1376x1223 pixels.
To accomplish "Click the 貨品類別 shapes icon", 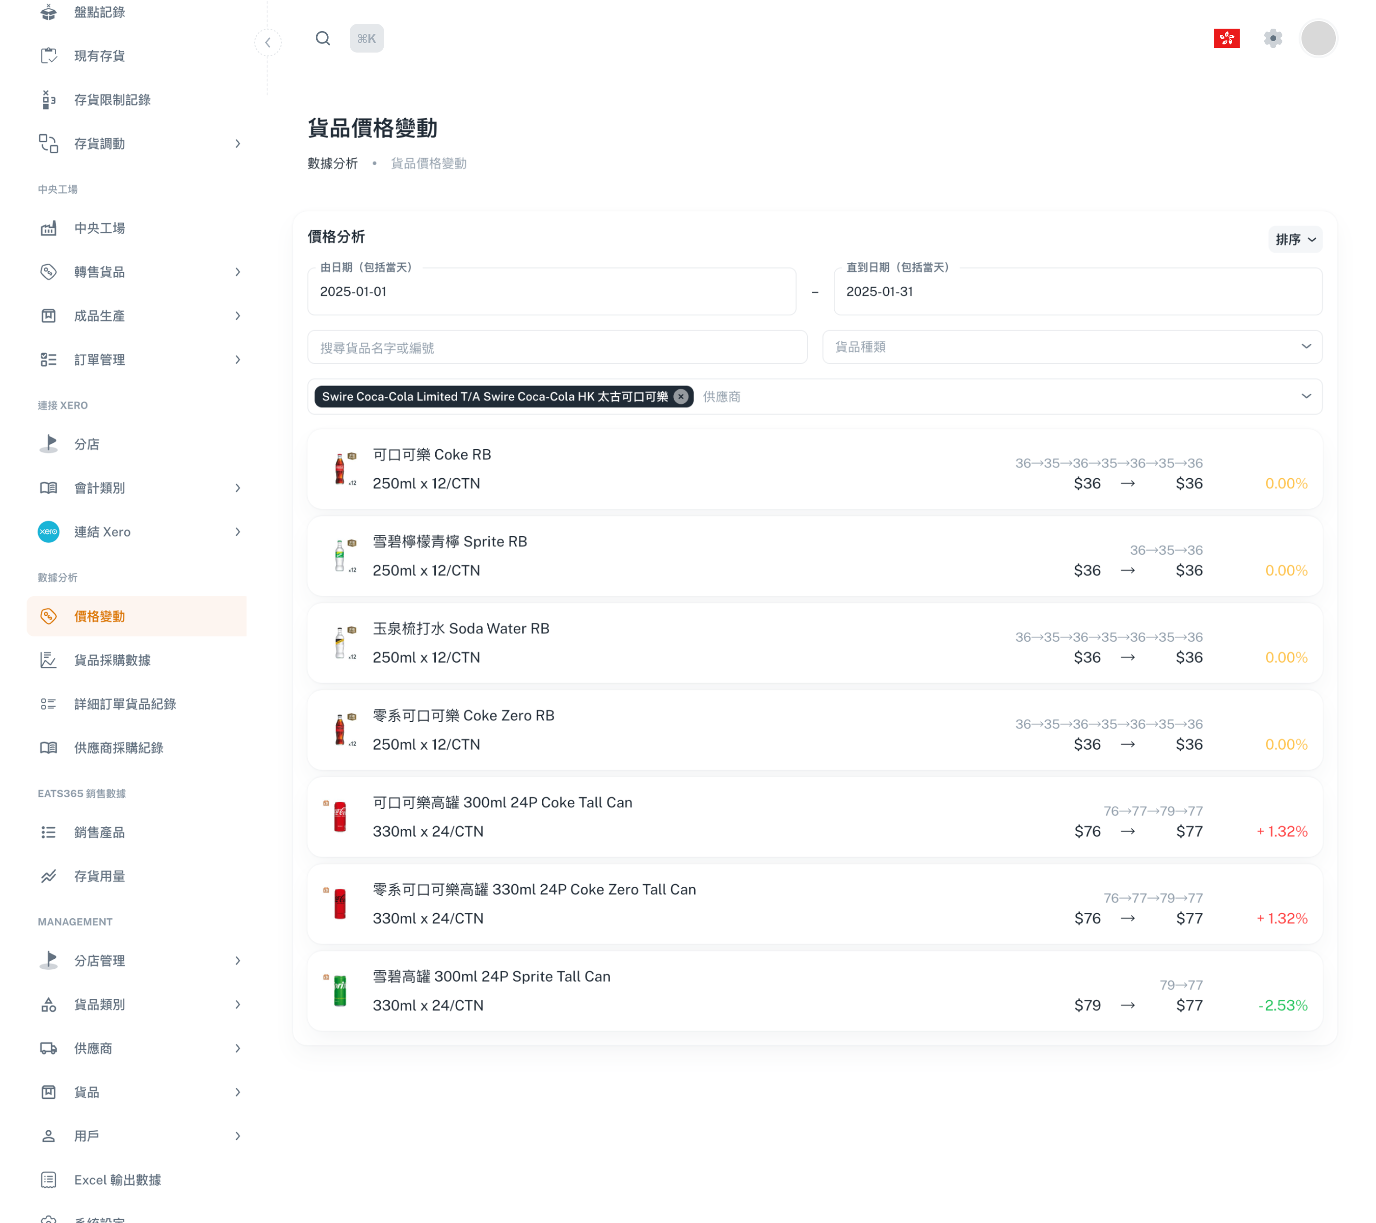I will click(48, 1005).
